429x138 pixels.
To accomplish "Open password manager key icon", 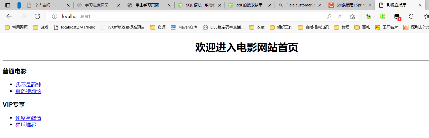I will pos(329,16).
